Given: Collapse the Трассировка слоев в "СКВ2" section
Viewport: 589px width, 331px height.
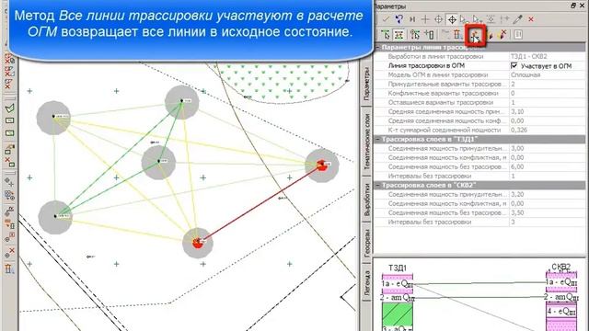Looking at the screenshot, I should tap(378, 186).
